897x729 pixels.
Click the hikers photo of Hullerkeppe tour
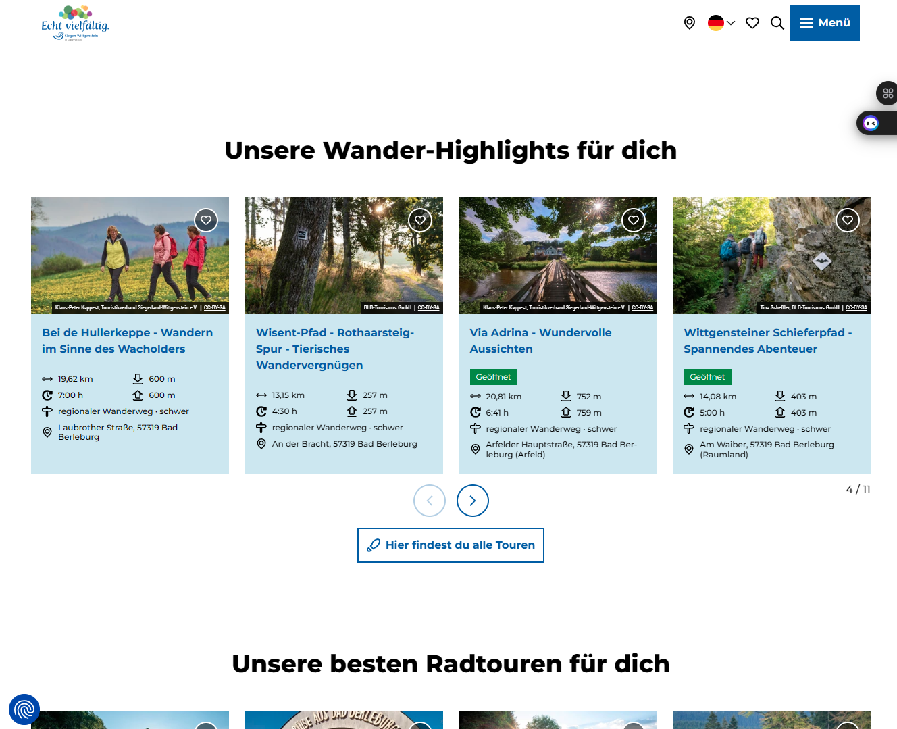click(x=130, y=255)
